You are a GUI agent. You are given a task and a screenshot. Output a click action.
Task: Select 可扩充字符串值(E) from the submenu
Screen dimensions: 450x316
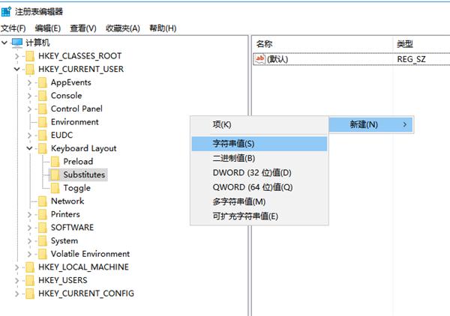(259, 216)
